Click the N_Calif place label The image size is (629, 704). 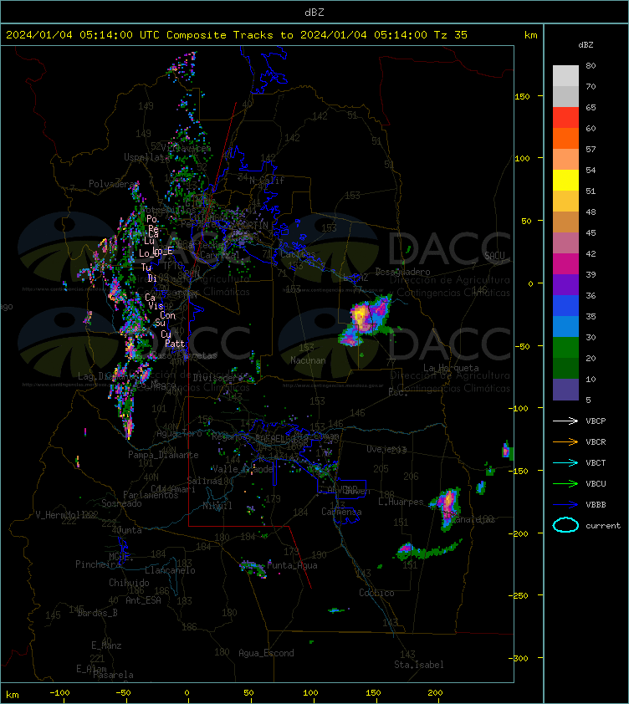267,181
